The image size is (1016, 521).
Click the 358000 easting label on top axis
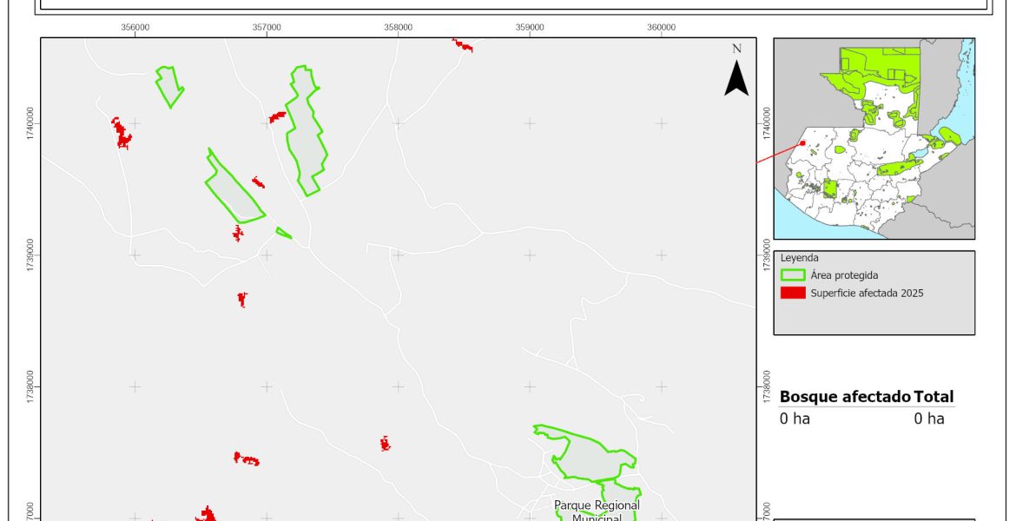[x=398, y=27]
